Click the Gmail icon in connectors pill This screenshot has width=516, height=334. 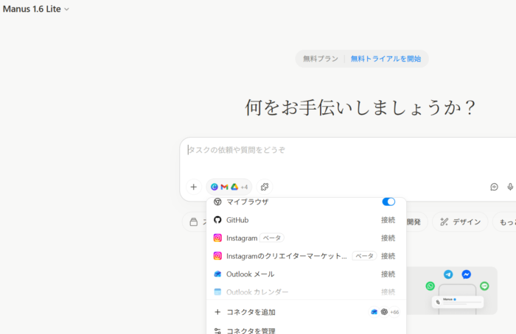click(224, 187)
